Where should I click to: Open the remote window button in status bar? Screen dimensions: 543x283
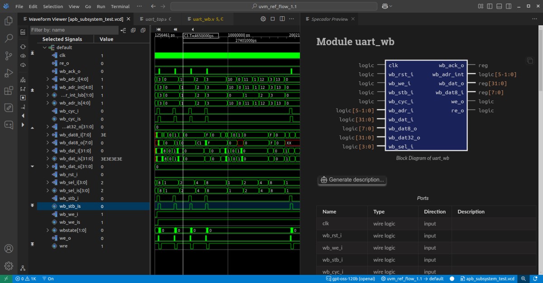pos(6,279)
